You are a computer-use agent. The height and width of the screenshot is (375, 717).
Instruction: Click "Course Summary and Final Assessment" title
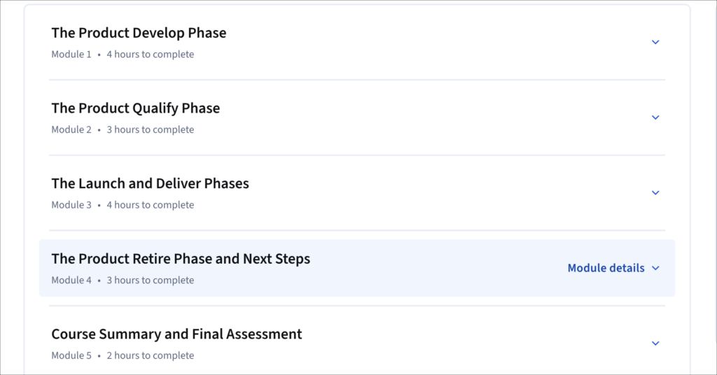click(x=176, y=334)
